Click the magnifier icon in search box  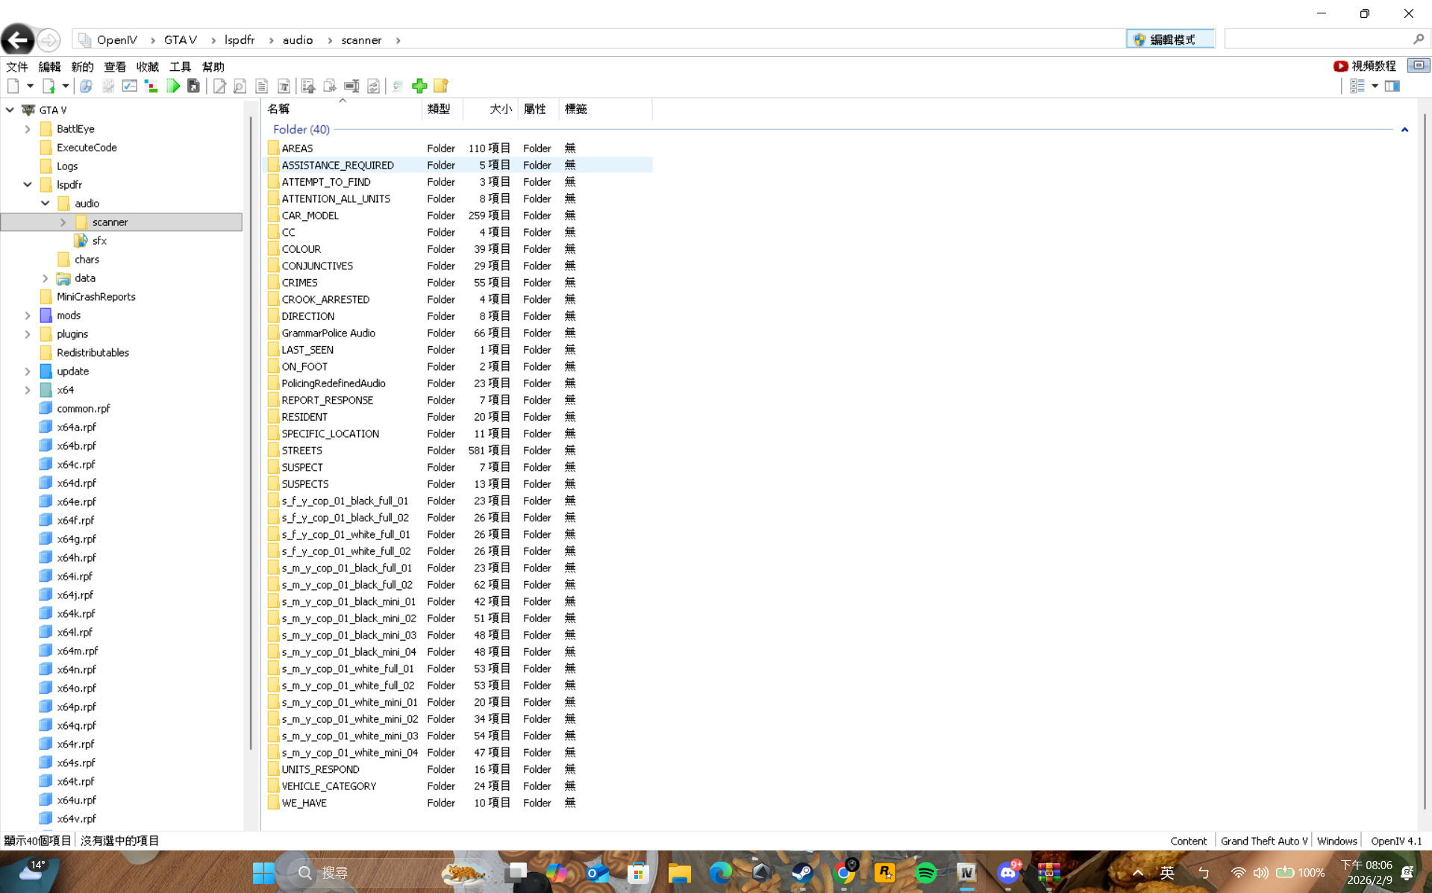1419,40
